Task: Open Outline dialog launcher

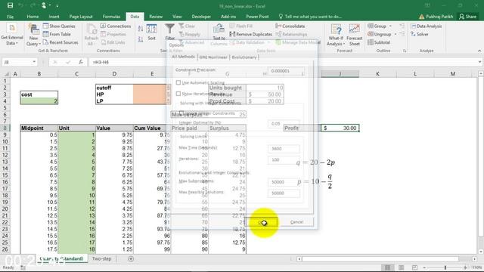Action: coord(405,51)
